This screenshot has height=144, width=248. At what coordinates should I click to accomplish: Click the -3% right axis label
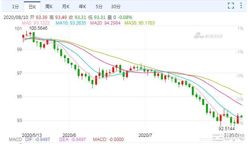tap(239, 76)
